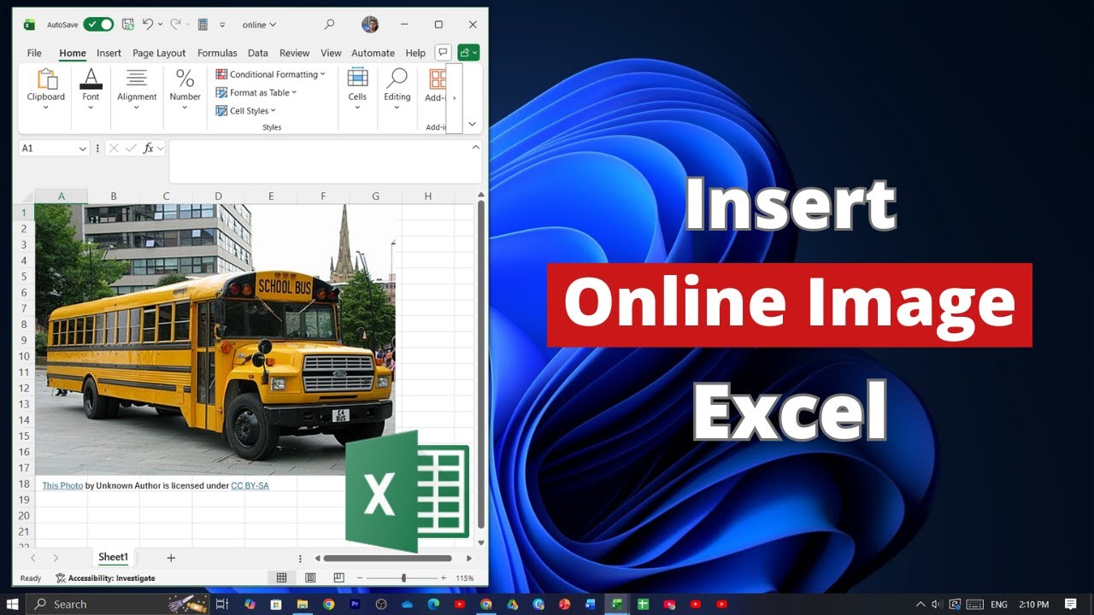Expand the Editing group
This screenshot has width=1094, height=615.
click(x=397, y=89)
